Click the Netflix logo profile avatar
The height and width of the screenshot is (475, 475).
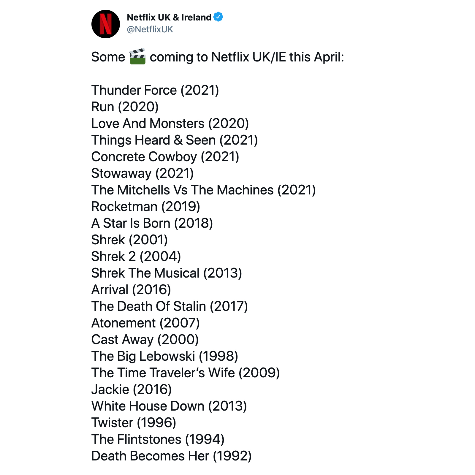(x=106, y=24)
